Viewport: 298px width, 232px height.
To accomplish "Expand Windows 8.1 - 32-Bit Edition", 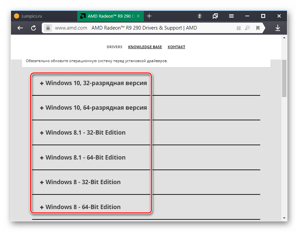I will (83, 133).
